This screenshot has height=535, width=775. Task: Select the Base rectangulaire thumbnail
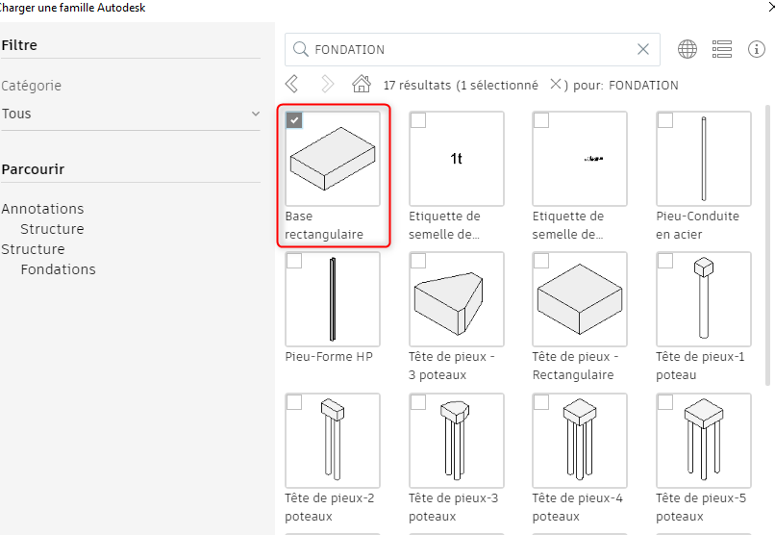pos(333,159)
